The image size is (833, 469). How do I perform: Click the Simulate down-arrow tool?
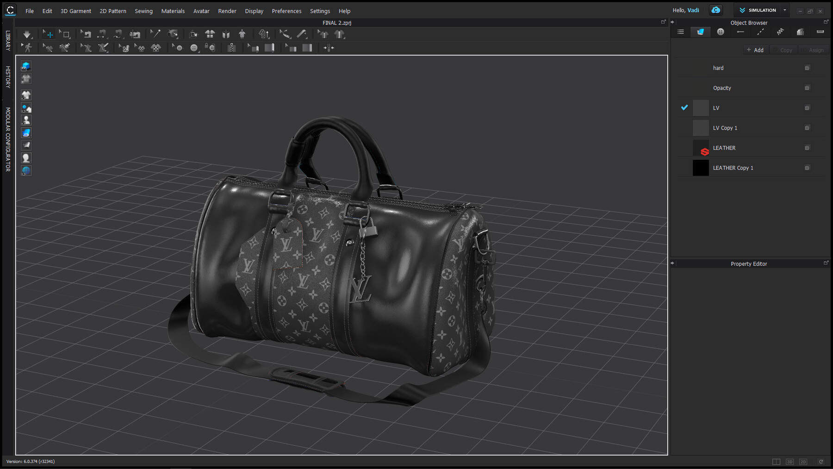click(27, 34)
